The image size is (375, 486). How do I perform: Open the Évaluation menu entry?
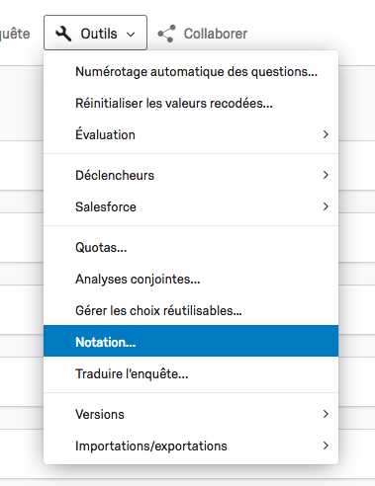(x=191, y=134)
